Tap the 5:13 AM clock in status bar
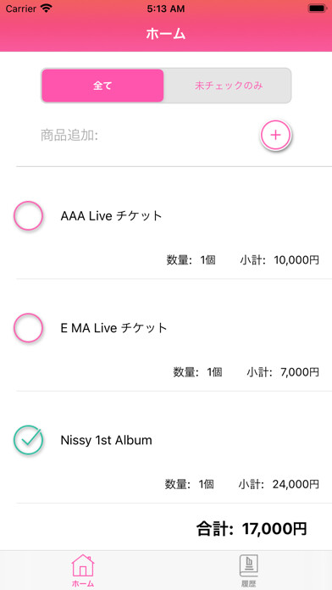 pyautogui.click(x=166, y=8)
